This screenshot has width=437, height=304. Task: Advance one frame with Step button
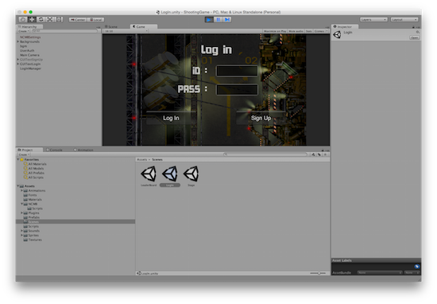(227, 20)
